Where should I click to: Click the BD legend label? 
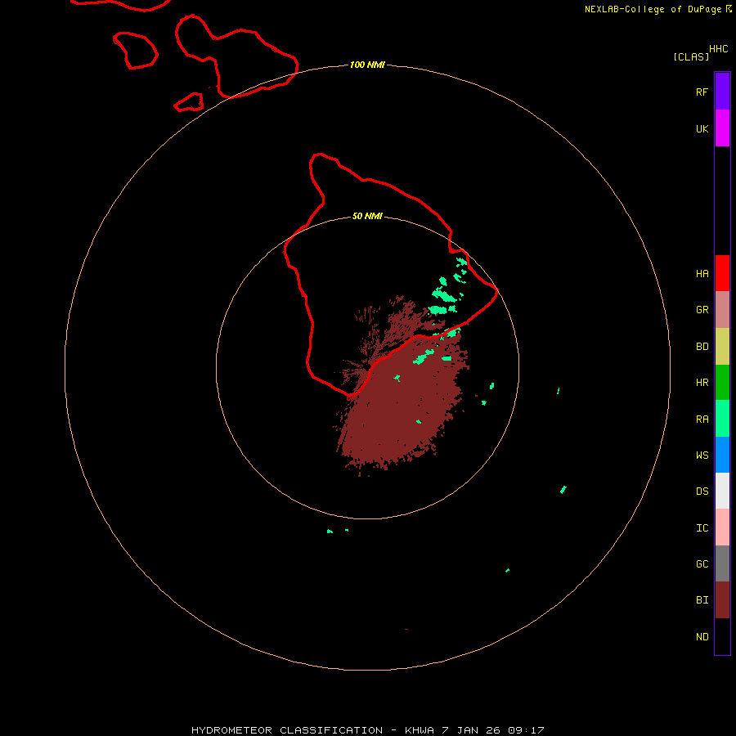[702, 347]
